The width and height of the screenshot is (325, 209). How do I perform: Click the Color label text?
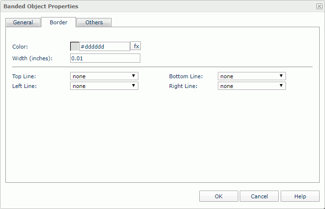pos(20,47)
